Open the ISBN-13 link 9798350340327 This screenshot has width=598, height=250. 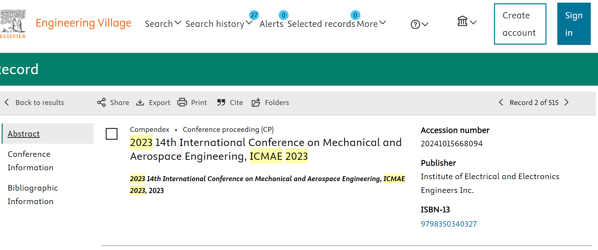449,224
